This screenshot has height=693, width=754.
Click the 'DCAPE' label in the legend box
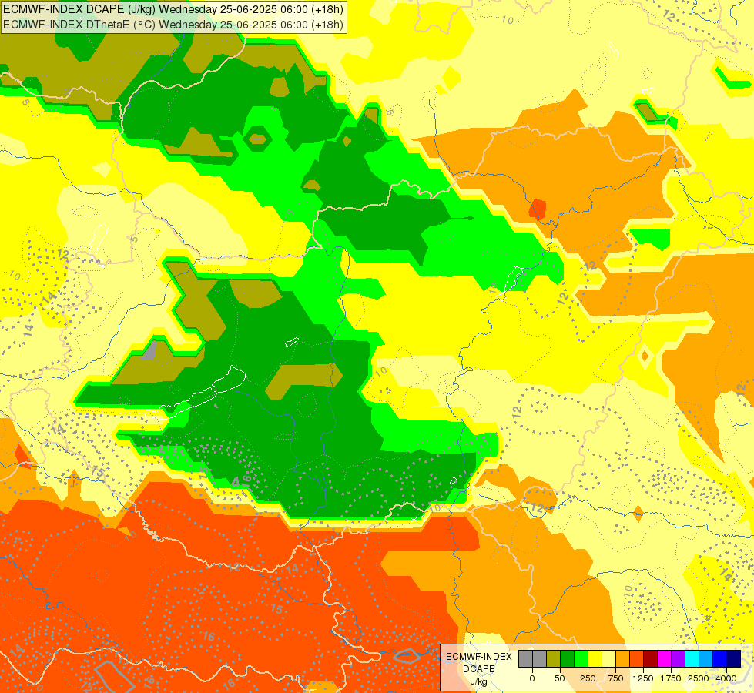[x=479, y=669]
